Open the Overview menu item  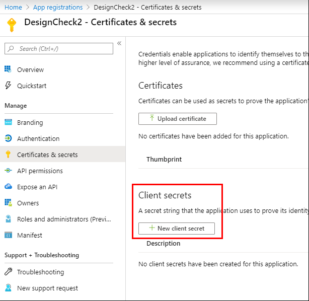tap(63, 69)
